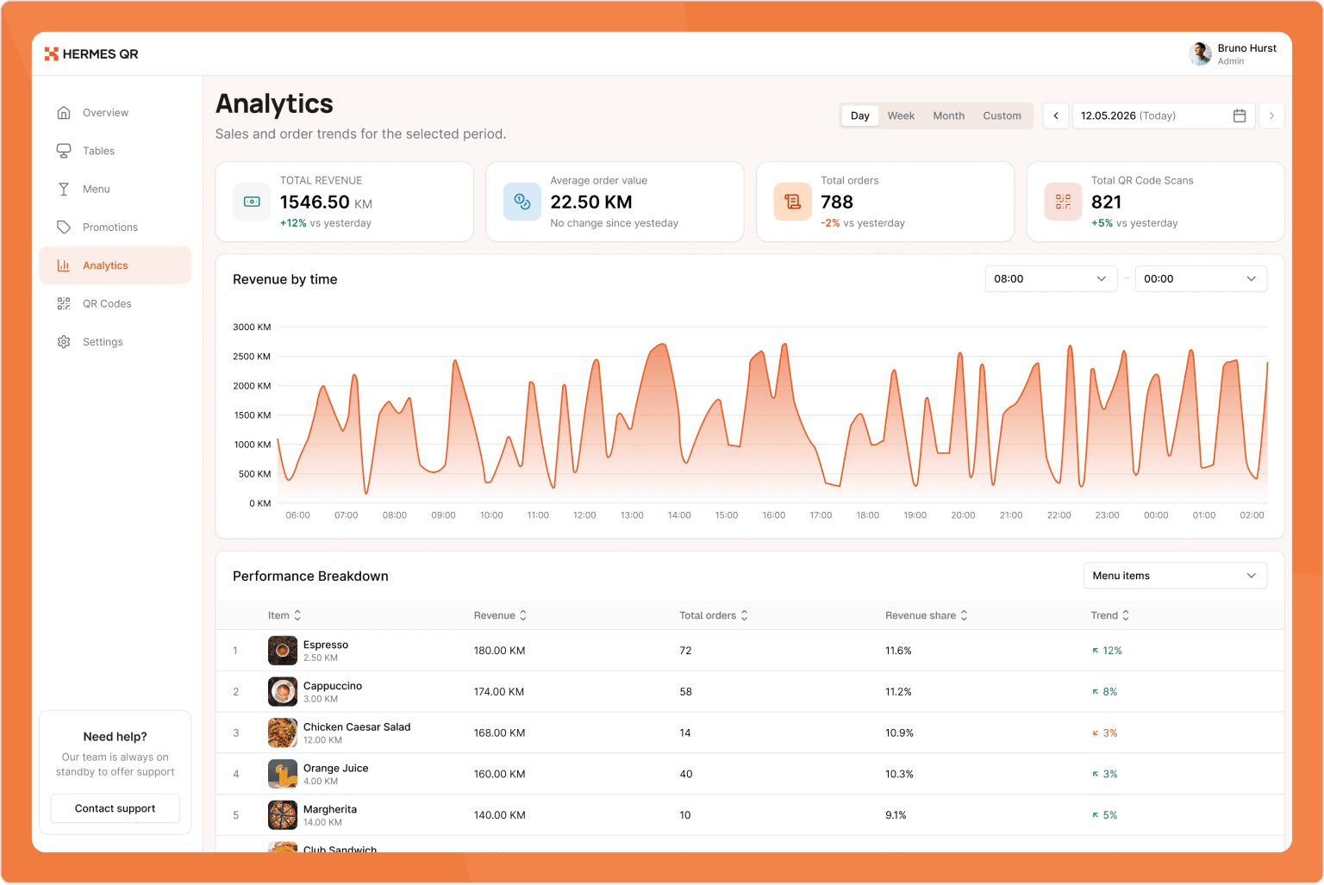Click Chicken Caesar Salad item name
The width and height of the screenshot is (1324, 885).
[x=357, y=727]
